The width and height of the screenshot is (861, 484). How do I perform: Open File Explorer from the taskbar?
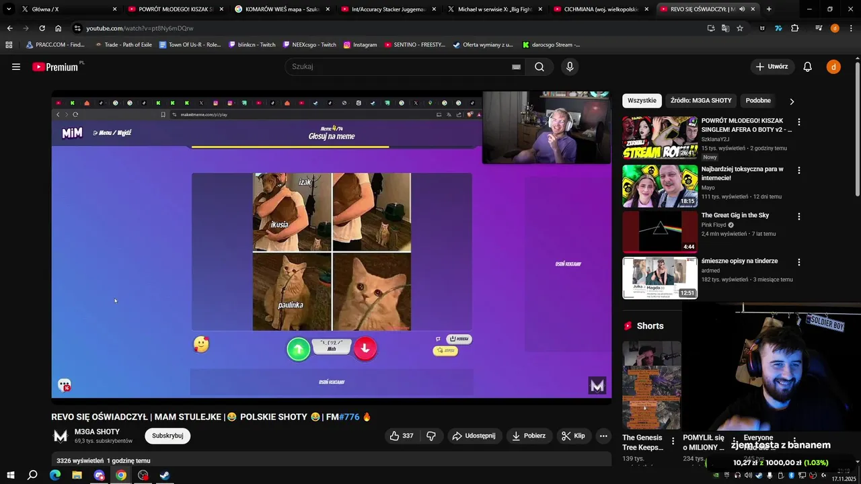click(x=77, y=475)
